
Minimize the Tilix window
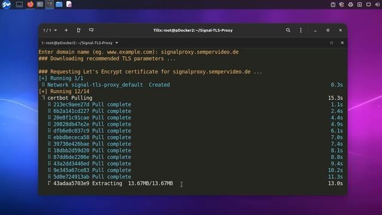click(x=315, y=30)
